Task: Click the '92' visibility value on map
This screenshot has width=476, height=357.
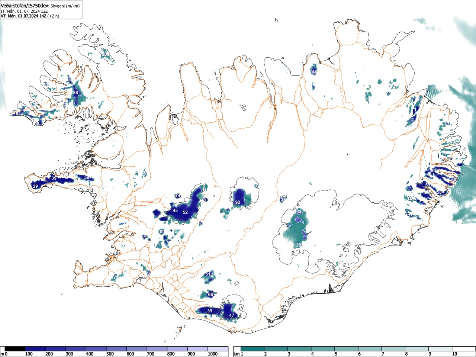Action: point(238,202)
